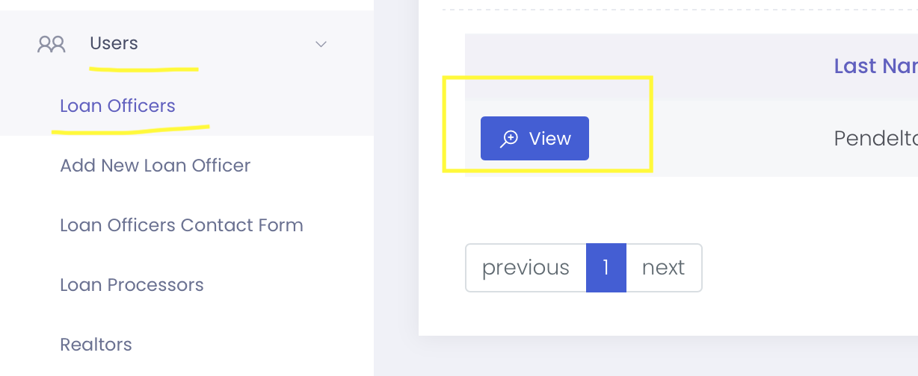This screenshot has height=376, width=918.
Task: Collapse the Users menu chevron
Action: [x=321, y=44]
